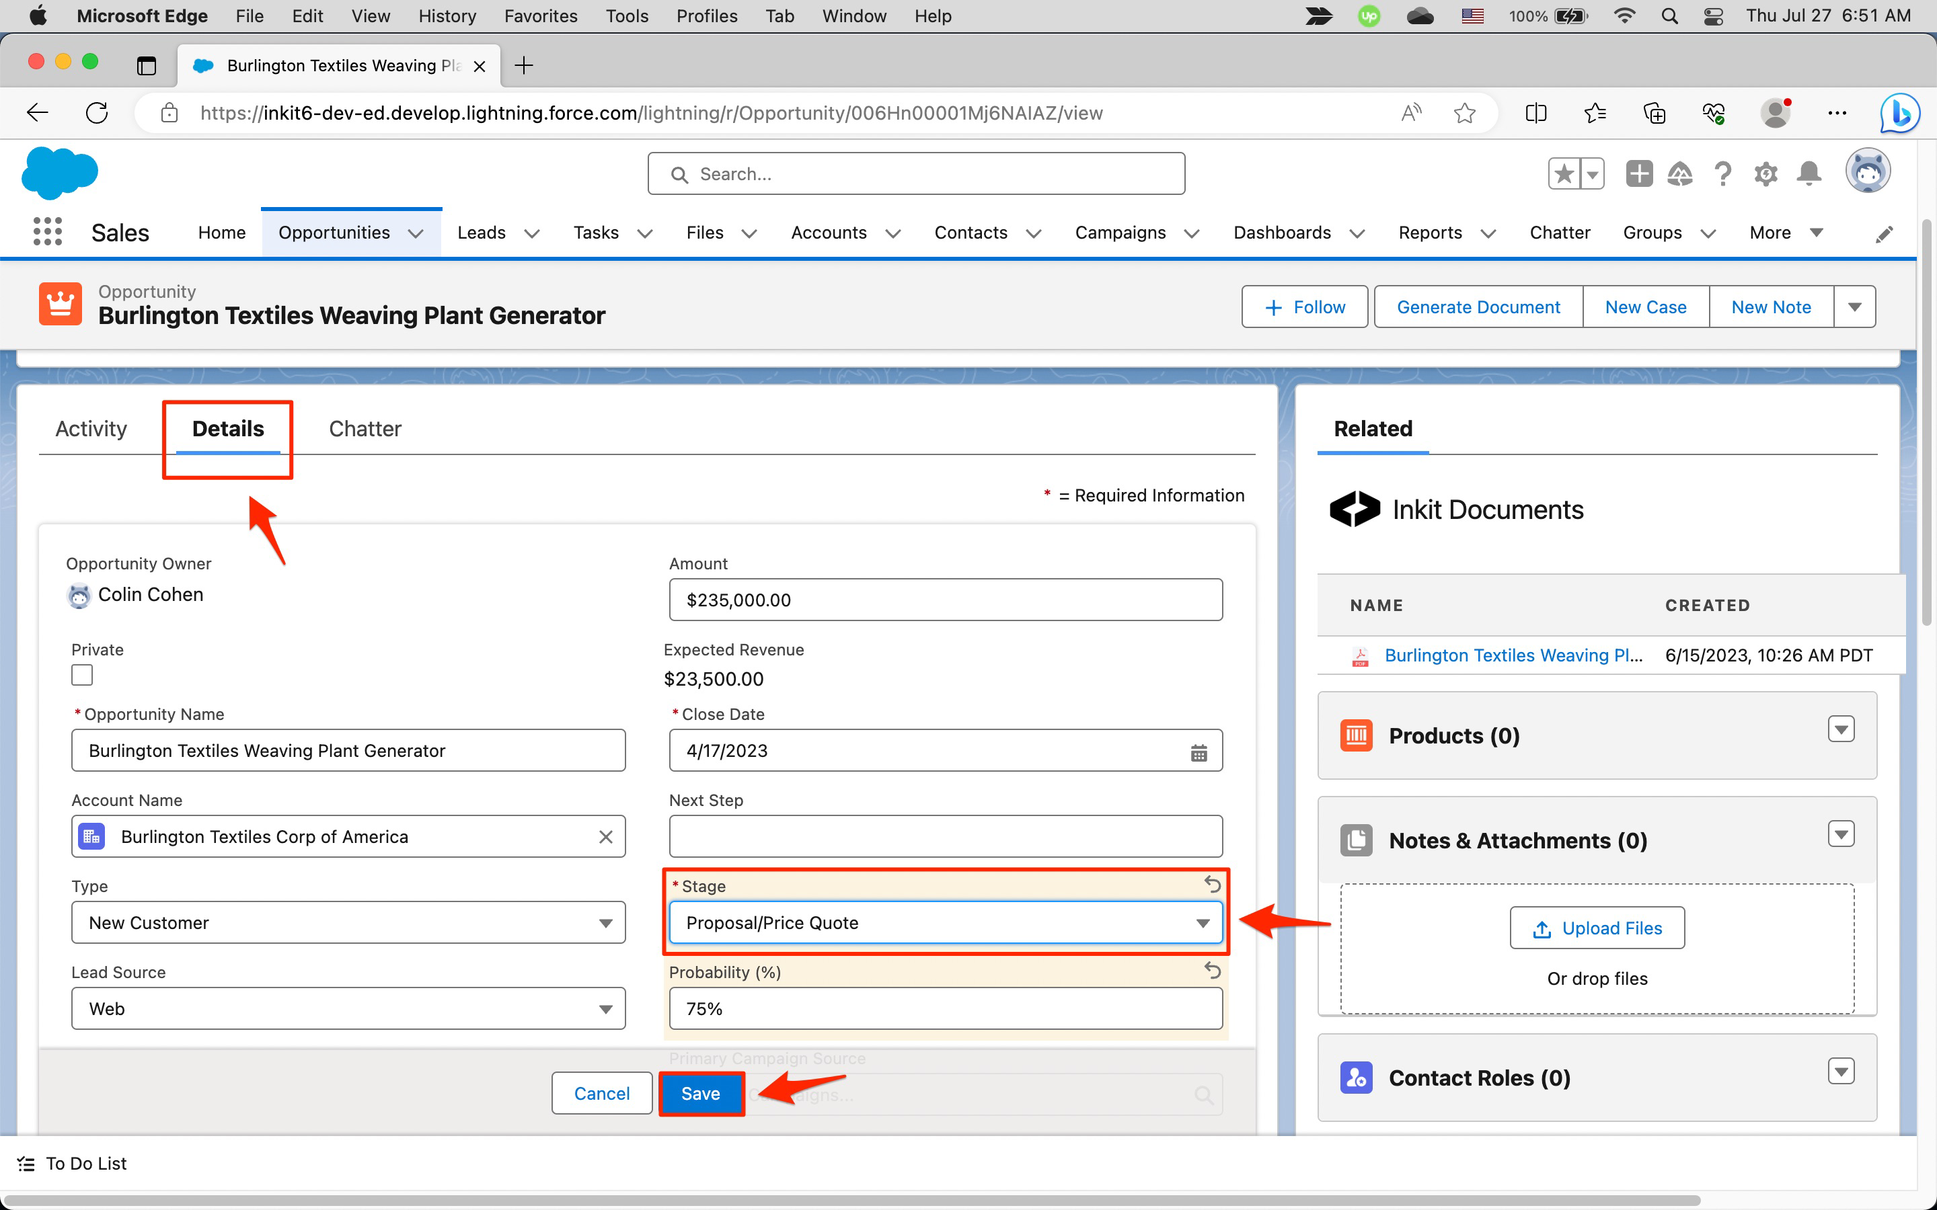
Task: Expand the Products related list menu
Action: pos(1841,729)
